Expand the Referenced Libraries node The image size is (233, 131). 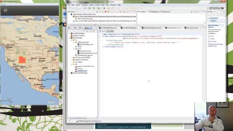tap(72, 60)
